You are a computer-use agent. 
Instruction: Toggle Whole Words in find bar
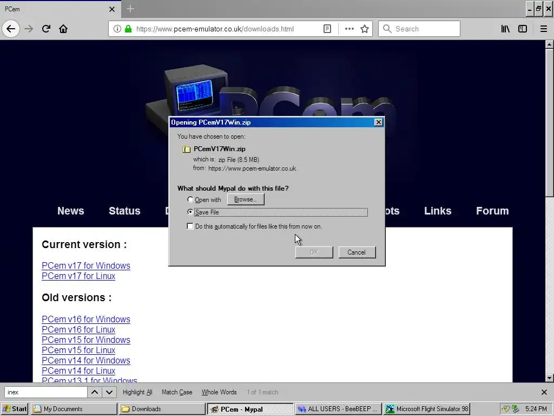[x=219, y=392]
